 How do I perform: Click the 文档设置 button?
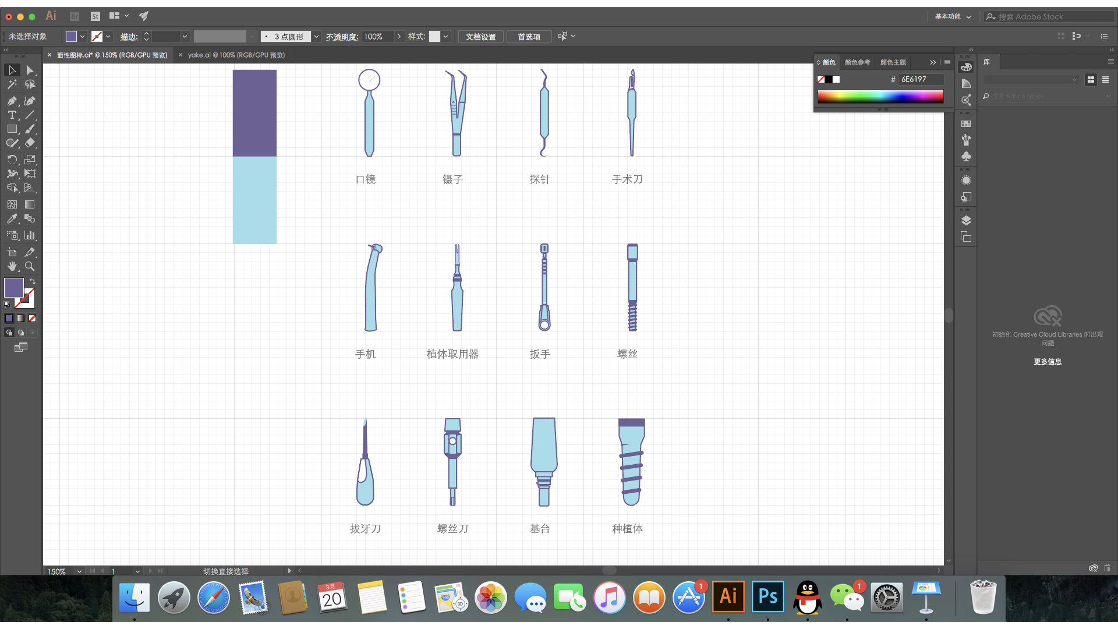tap(480, 37)
